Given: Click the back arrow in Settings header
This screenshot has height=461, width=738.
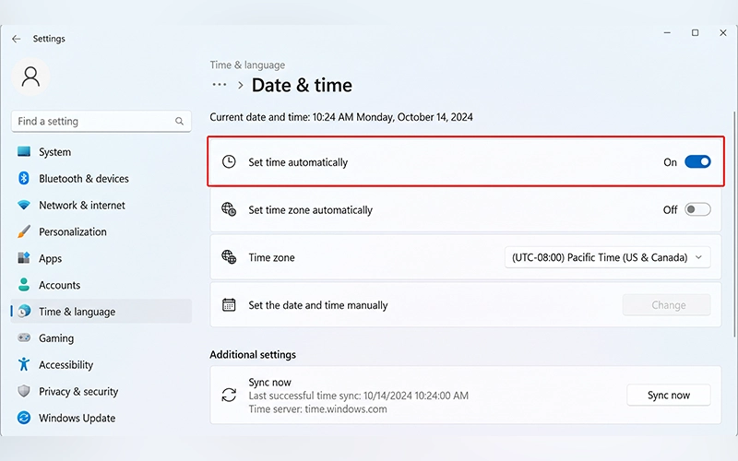Looking at the screenshot, I should click(17, 39).
